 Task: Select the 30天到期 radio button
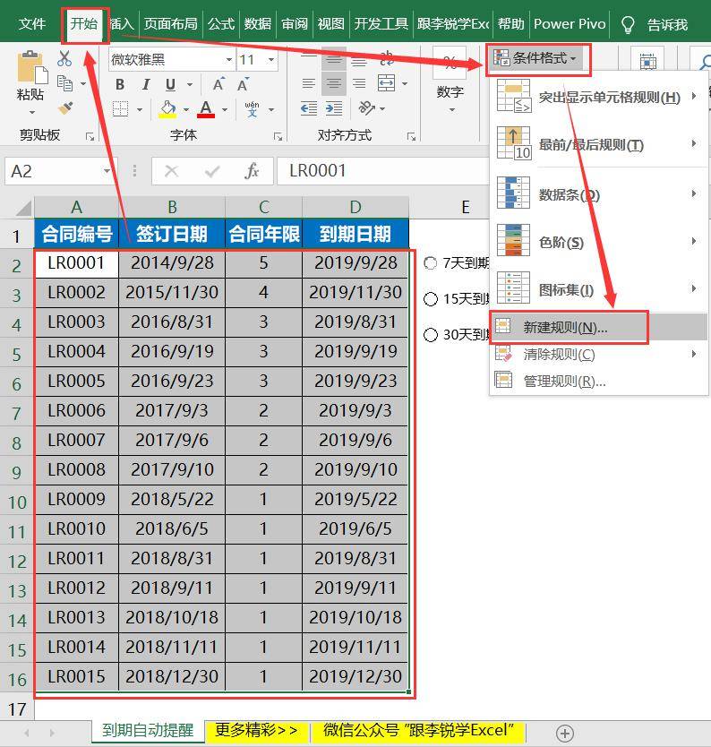[430, 335]
